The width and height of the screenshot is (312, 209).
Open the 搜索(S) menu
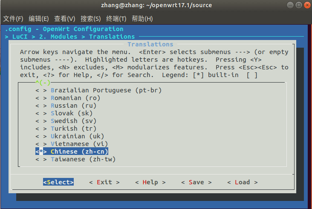click(90, 19)
